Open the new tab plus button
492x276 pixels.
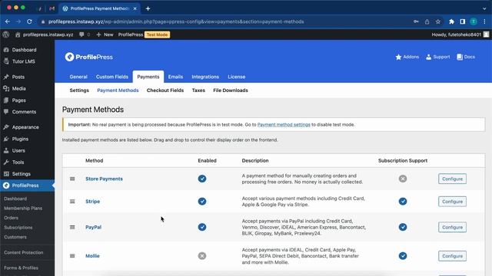pos(148,8)
